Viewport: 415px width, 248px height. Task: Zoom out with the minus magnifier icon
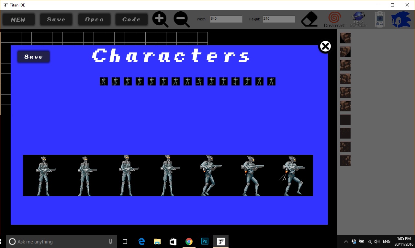(182, 19)
